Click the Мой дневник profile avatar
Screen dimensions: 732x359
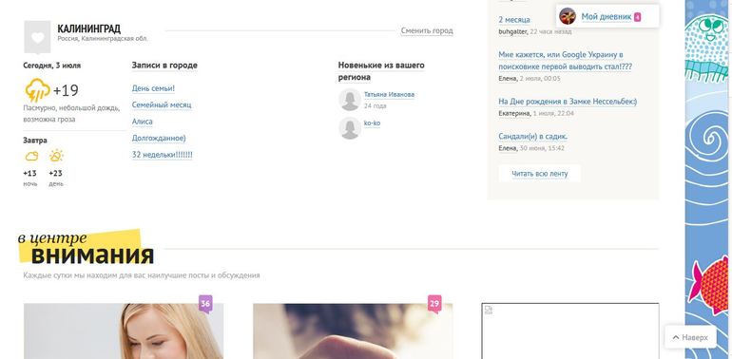click(568, 16)
